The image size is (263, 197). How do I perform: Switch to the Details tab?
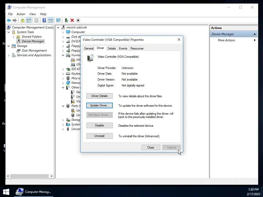[x=111, y=48]
